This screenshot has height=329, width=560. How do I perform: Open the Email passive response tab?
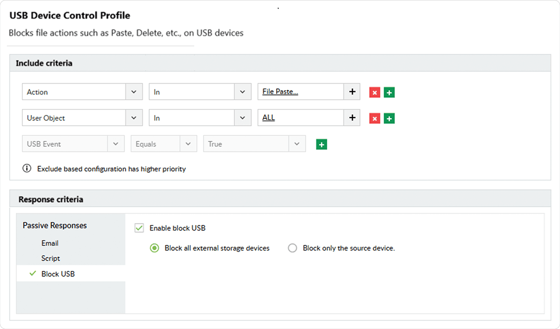pos(50,243)
